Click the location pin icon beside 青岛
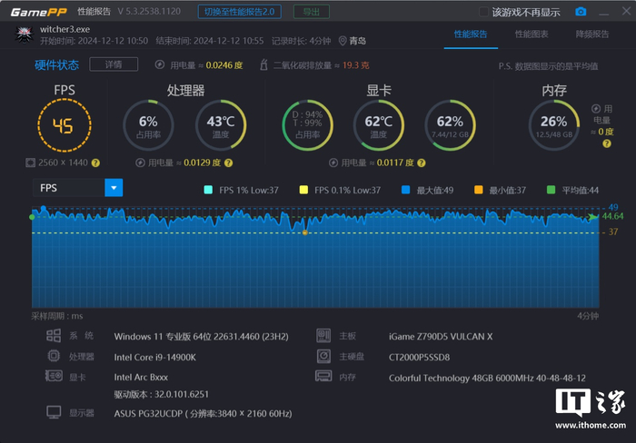 [x=343, y=41]
